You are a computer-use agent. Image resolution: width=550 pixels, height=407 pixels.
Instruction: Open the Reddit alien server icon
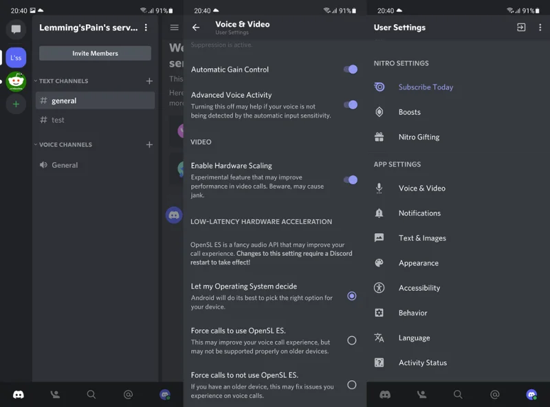16,81
